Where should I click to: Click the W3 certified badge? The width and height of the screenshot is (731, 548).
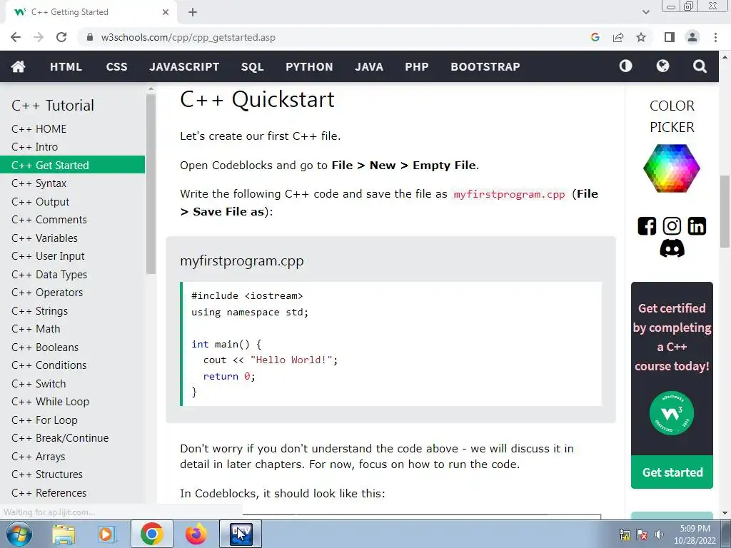click(672, 413)
